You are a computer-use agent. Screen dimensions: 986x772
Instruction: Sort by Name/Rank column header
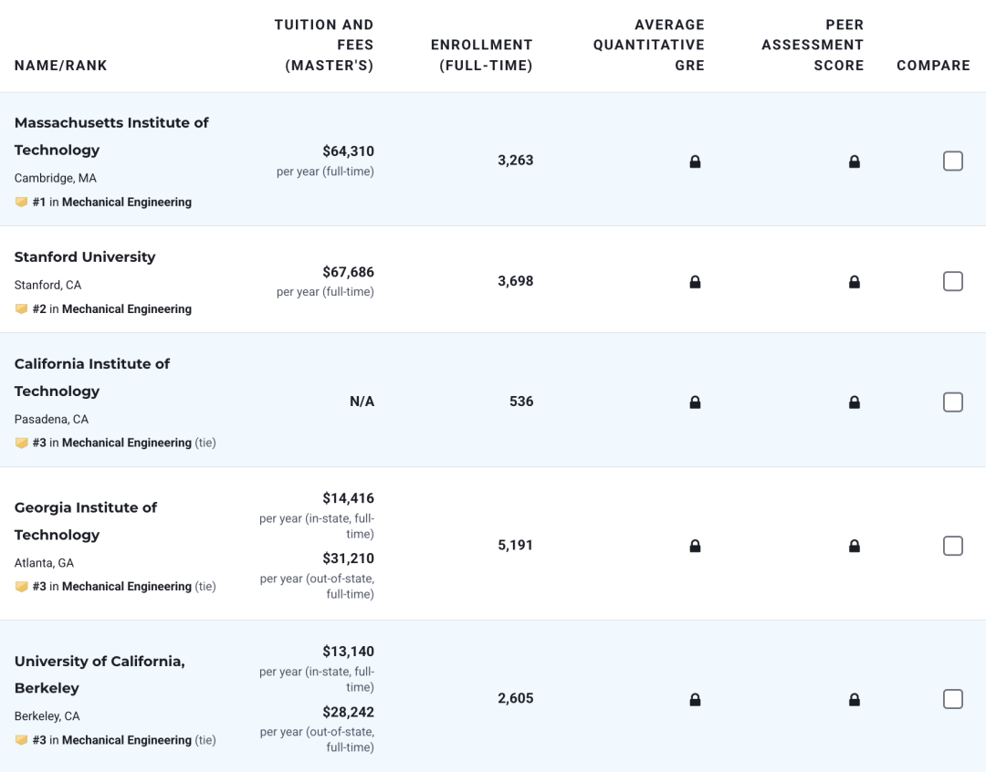(61, 66)
